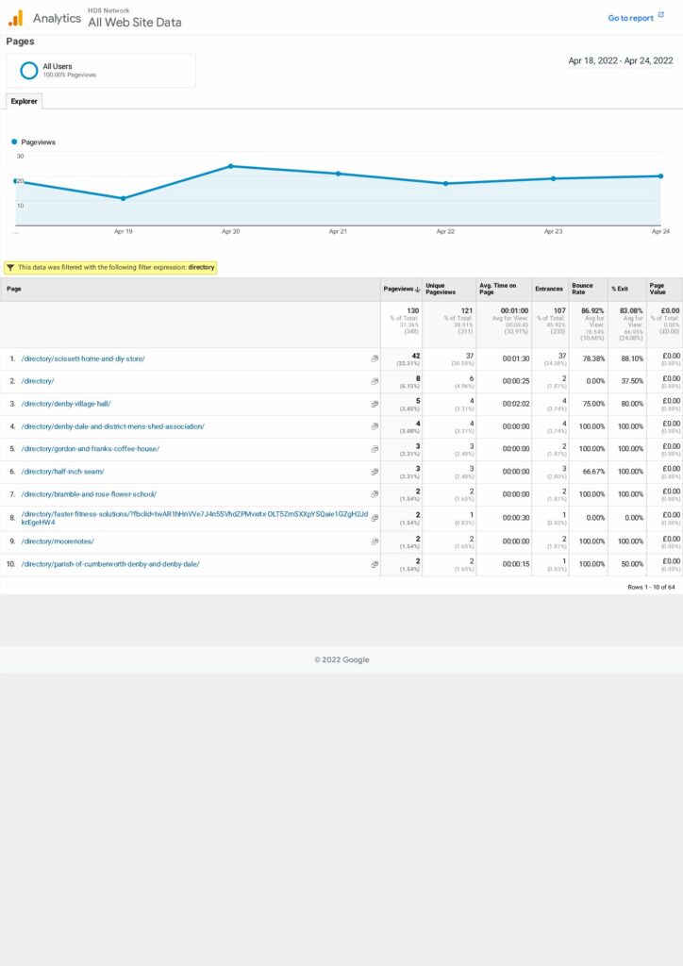Select the All Users segment circle

pos(29,70)
